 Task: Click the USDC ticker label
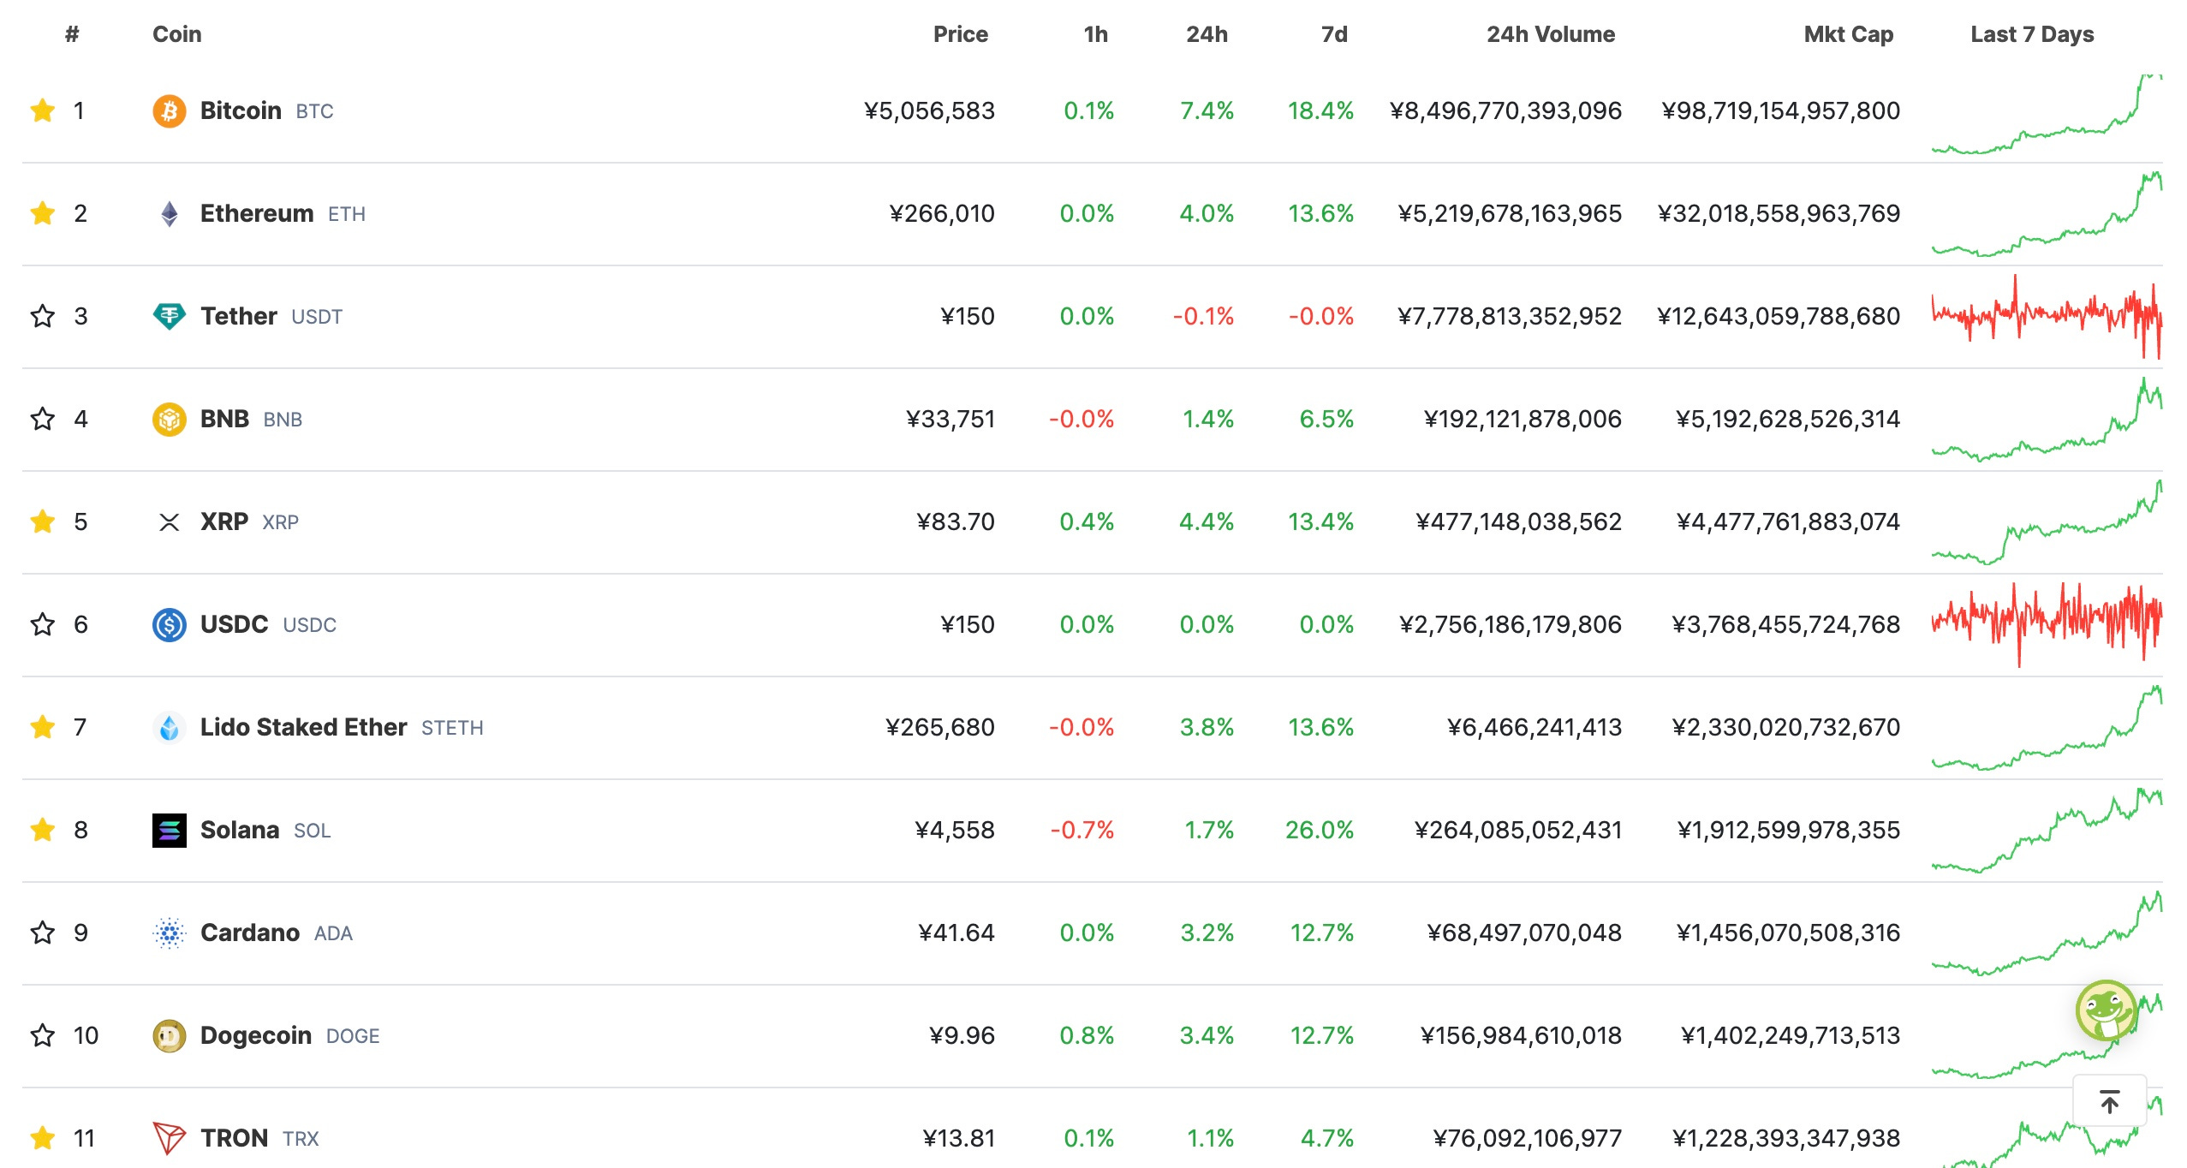(309, 625)
